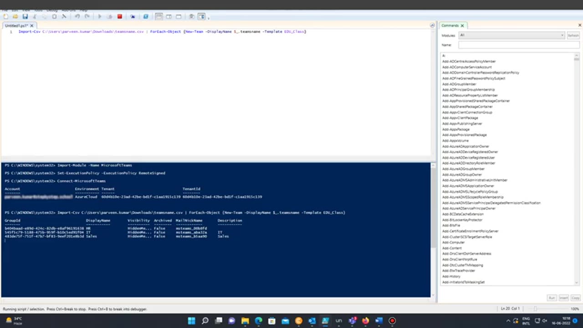
Task: Start PowerShell.exe in a separate window
Action: coord(146,16)
